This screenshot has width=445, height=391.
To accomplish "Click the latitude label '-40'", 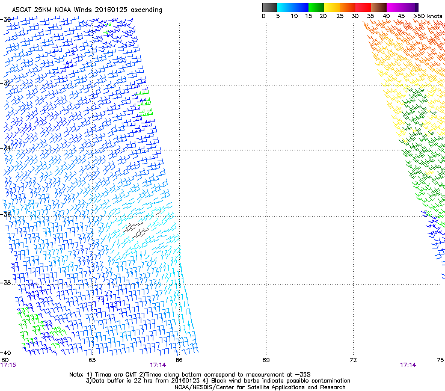I will click(x=5, y=353).
